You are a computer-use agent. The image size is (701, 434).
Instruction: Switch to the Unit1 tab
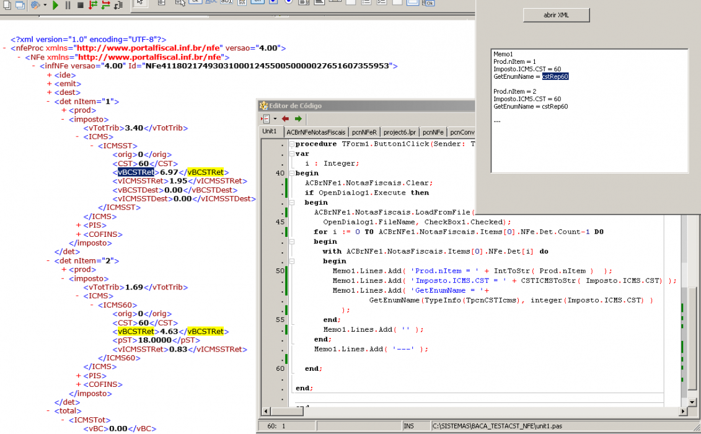coord(270,131)
